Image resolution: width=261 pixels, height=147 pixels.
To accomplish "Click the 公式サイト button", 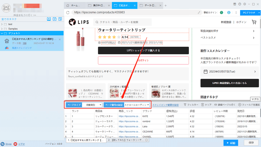I will [143, 60].
